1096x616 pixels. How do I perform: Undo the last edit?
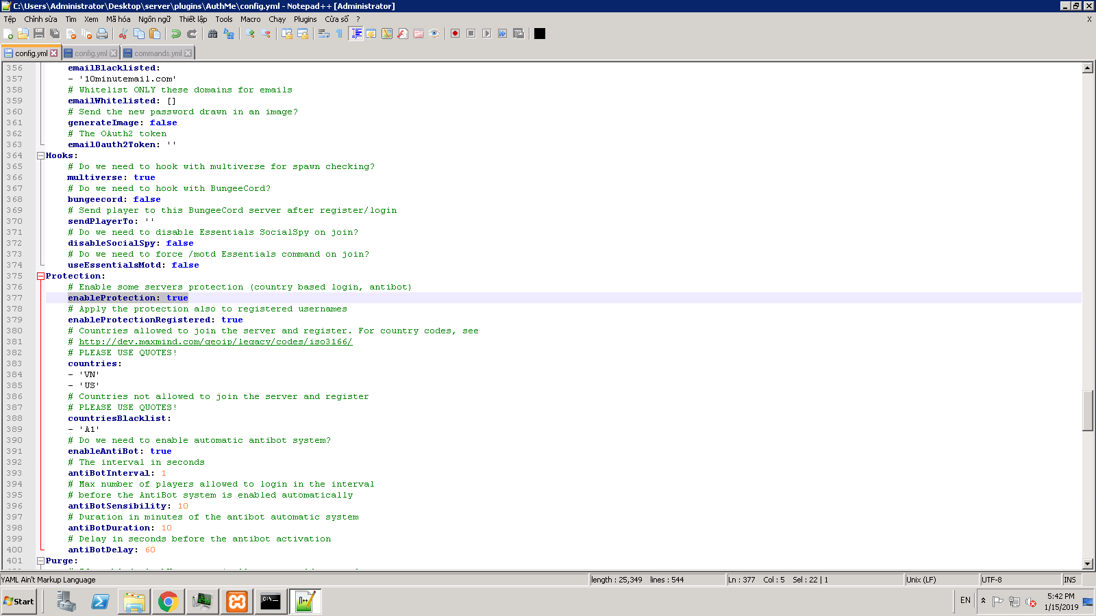(176, 34)
